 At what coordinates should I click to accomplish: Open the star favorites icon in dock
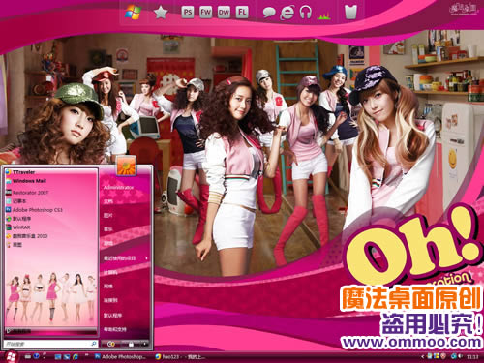coord(161,13)
